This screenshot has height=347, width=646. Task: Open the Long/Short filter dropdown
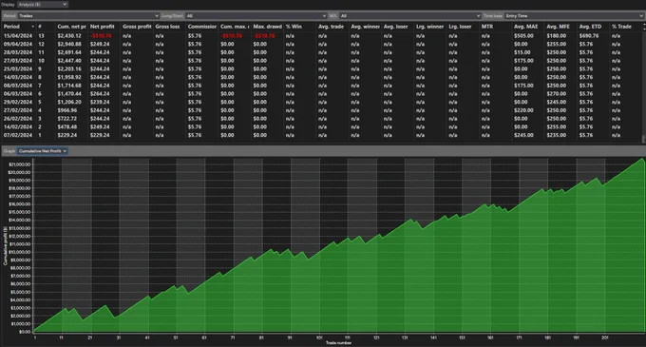tap(256, 15)
